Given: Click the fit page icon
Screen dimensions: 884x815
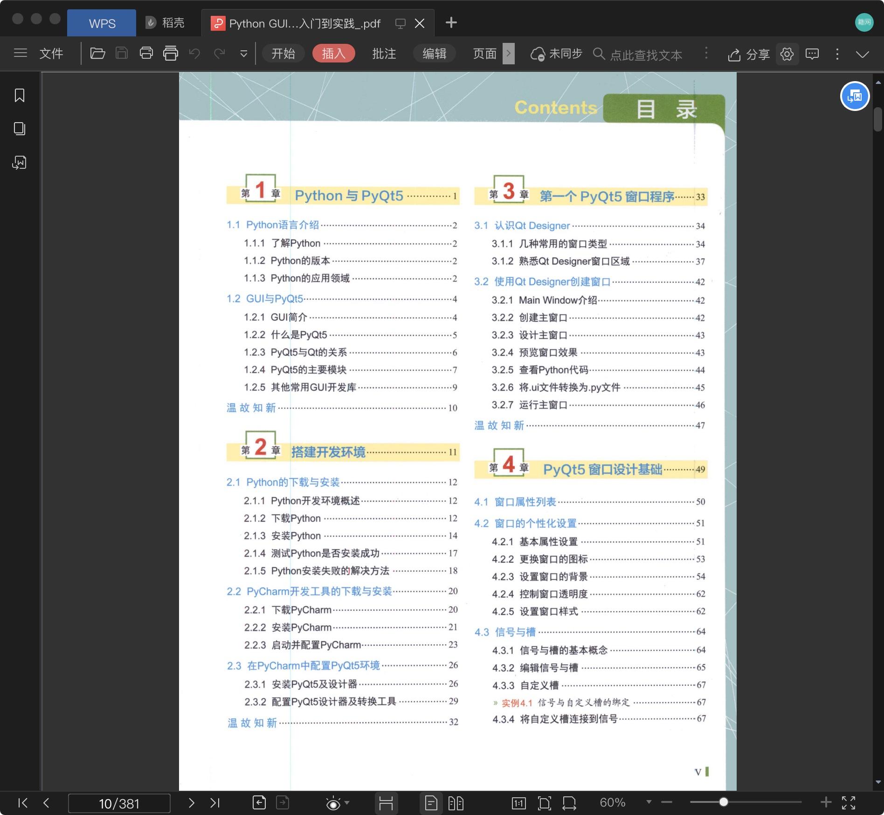Looking at the screenshot, I should point(544,803).
